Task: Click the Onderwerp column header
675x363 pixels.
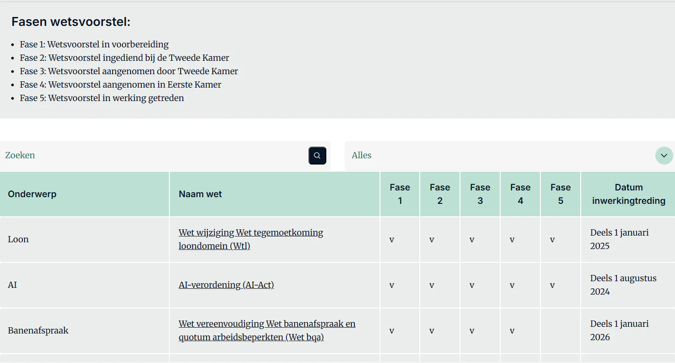Action: pos(32,194)
